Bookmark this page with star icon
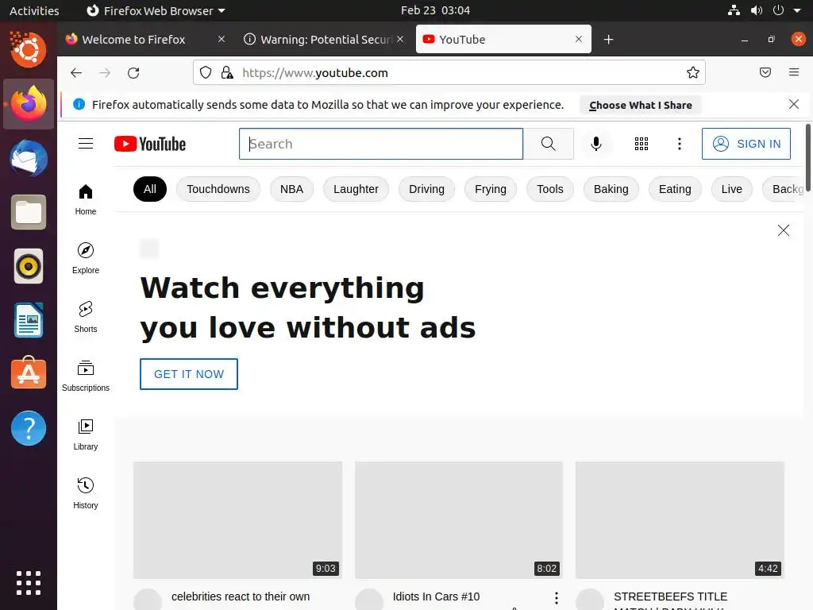Image resolution: width=813 pixels, height=610 pixels. [x=692, y=72]
